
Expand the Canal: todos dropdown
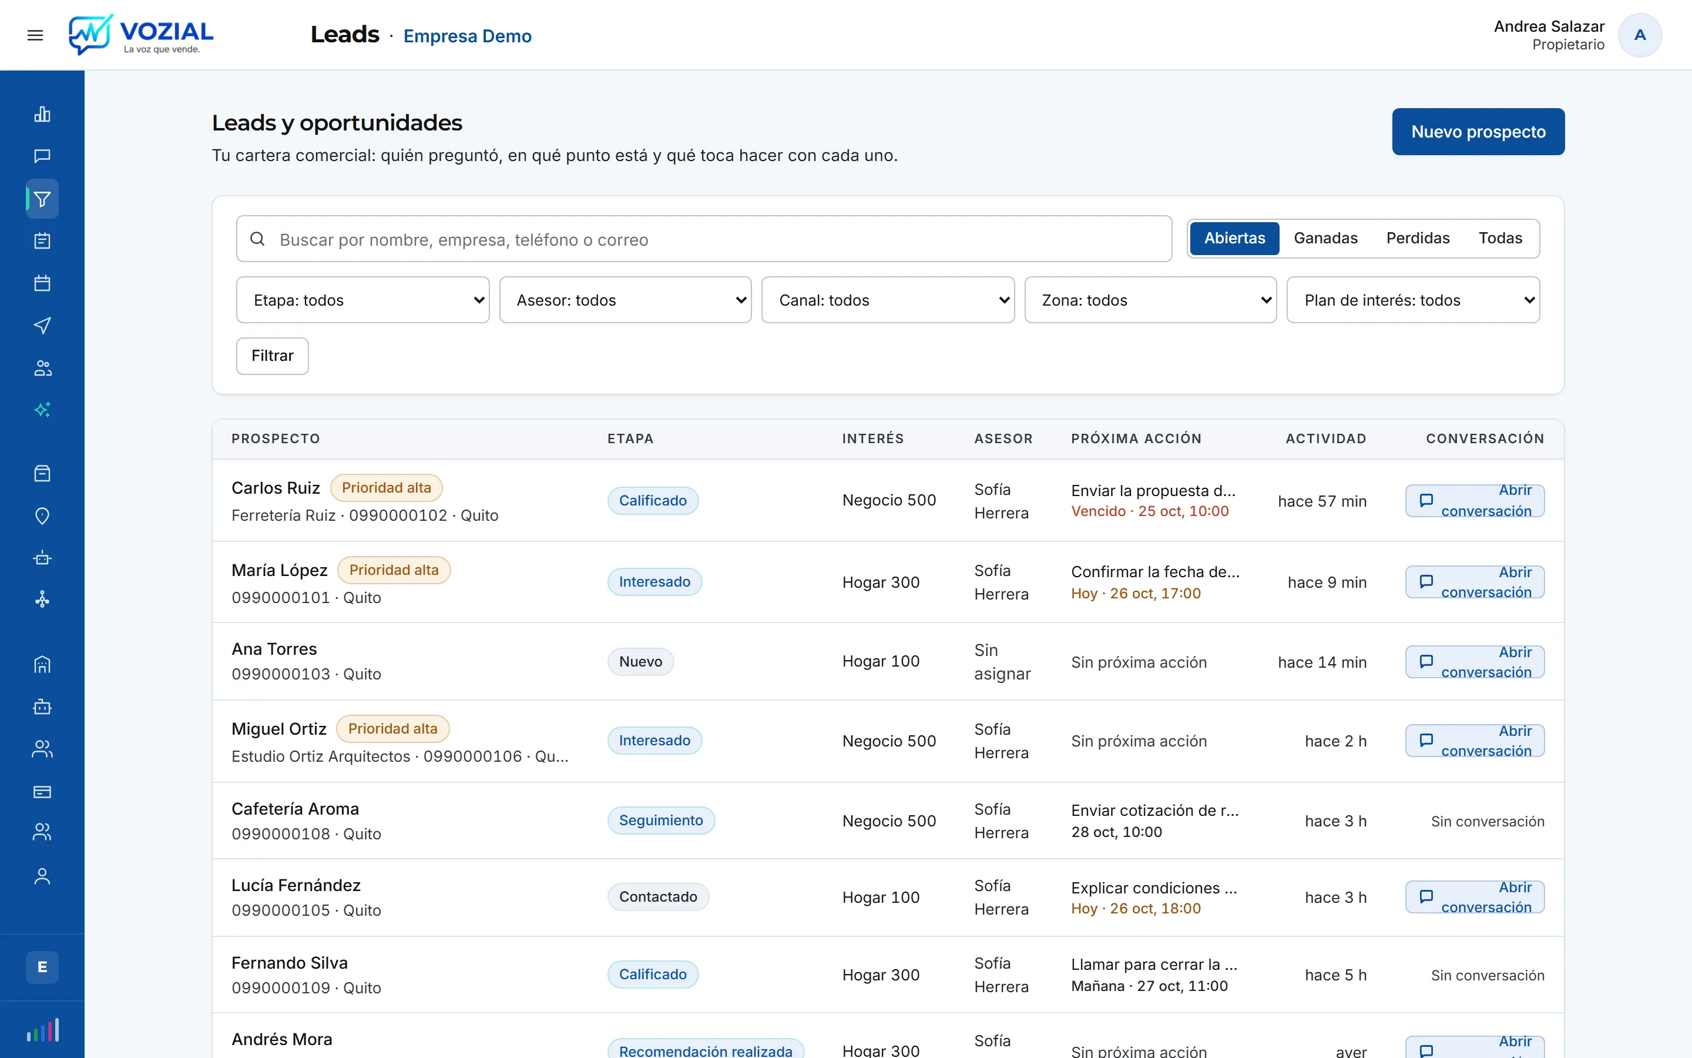point(888,300)
